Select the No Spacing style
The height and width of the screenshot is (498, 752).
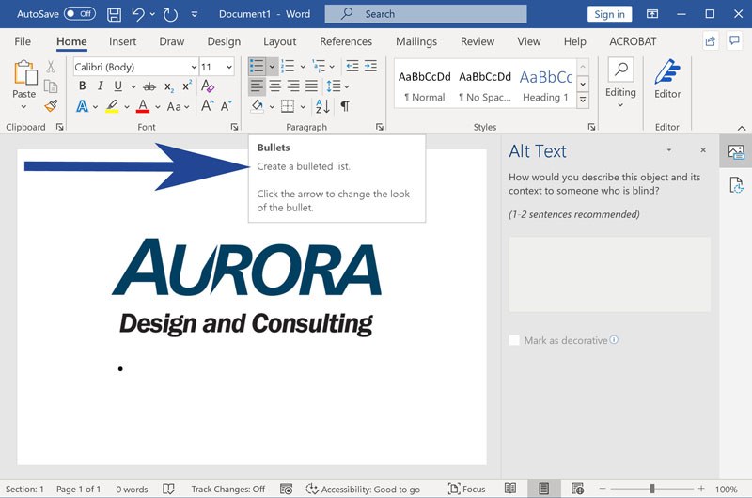coord(485,86)
